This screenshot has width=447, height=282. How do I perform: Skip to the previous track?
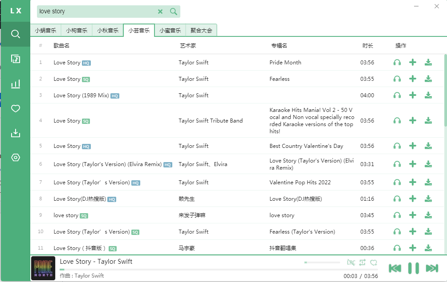(395, 268)
